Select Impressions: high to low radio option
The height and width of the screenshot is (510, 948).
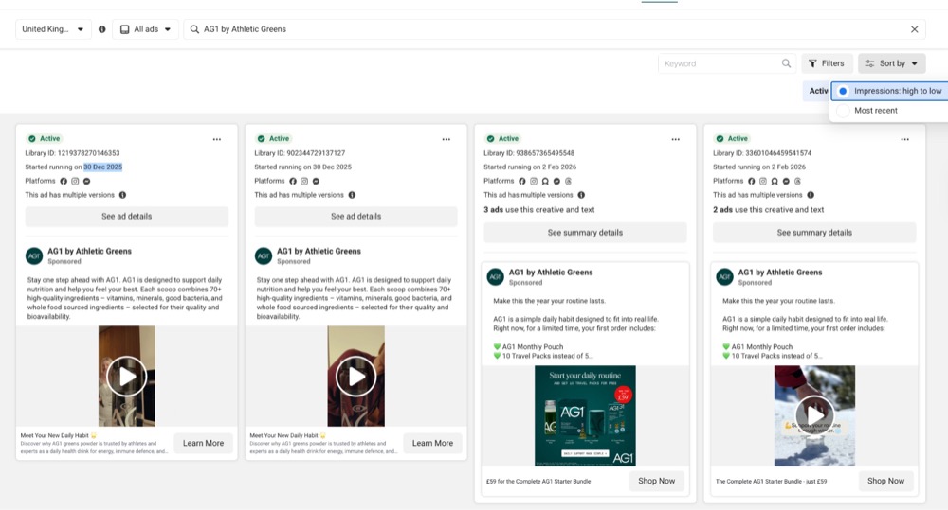(843, 91)
